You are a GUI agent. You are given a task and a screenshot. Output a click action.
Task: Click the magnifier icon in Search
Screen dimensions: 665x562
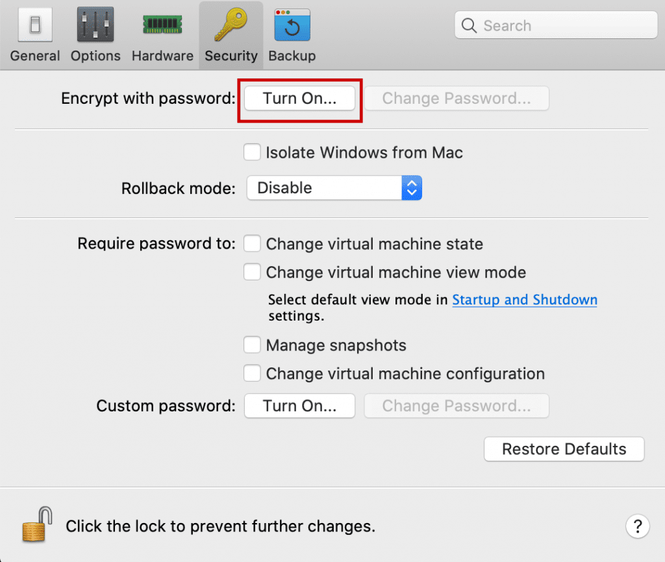coord(469,25)
